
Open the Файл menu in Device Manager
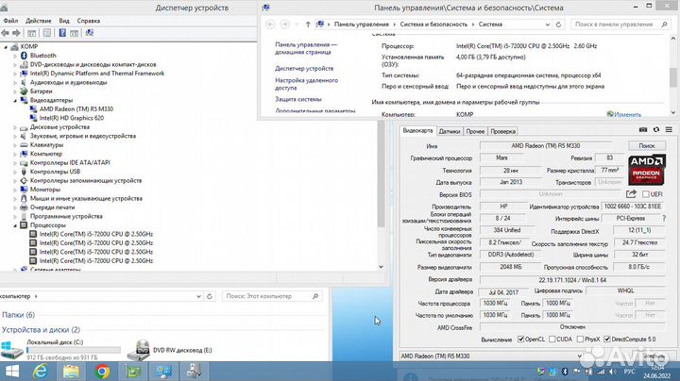[10, 21]
